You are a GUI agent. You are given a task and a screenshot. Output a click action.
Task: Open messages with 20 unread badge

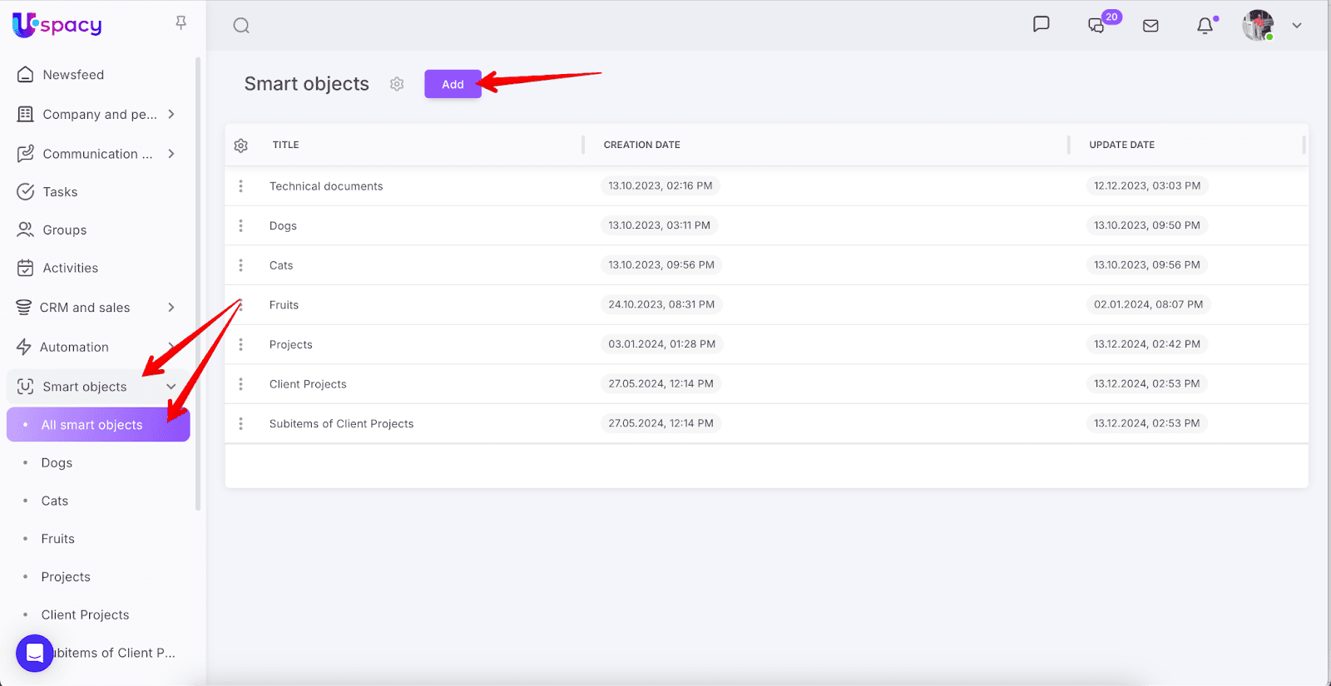coord(1097,26)
